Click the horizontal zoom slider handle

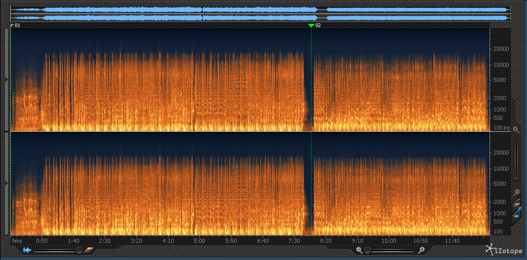(368, 250)
